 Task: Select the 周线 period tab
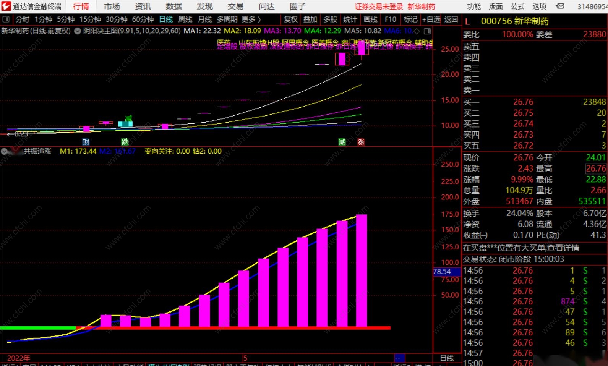pyautogui.click(x=185, y=19)
